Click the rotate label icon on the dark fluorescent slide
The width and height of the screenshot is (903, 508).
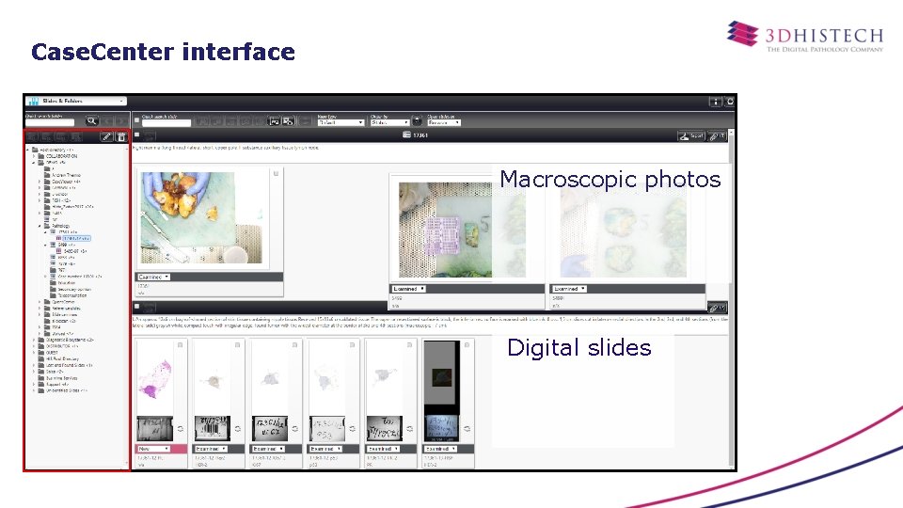(467, 429)
